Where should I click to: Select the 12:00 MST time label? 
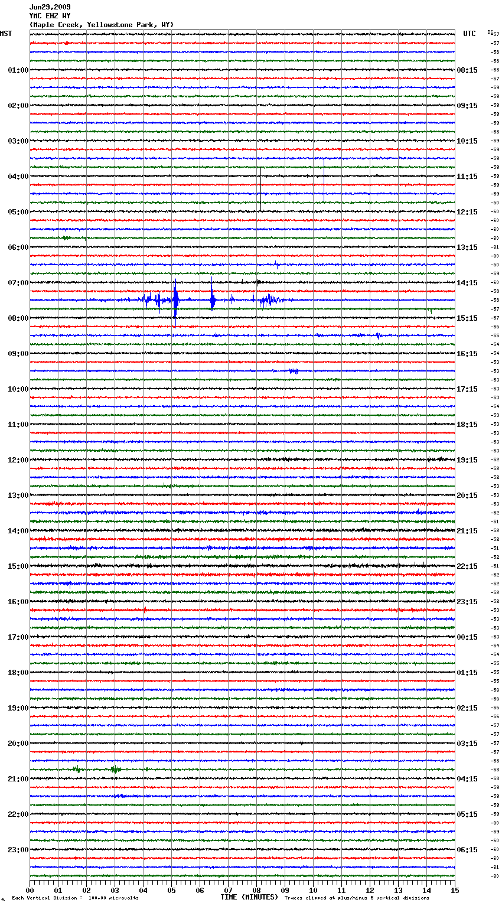pyautogui.click(x=18, y=460)
